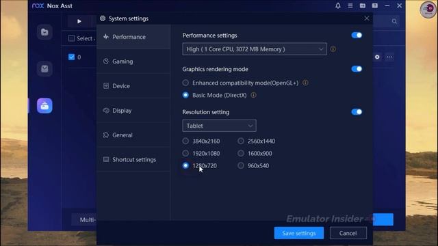Click the gear icon on emulator row 0
Image resolution: width=438 pixels, height=246 pixels.
click(x=377, y=57)
